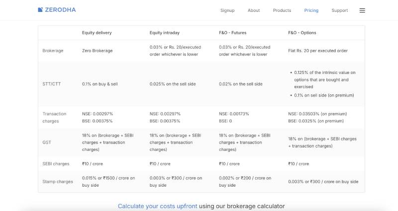Select '0.1% on buy & sell' cell
This screenshot has height=211, width=398.
click(x=100, y=84)
